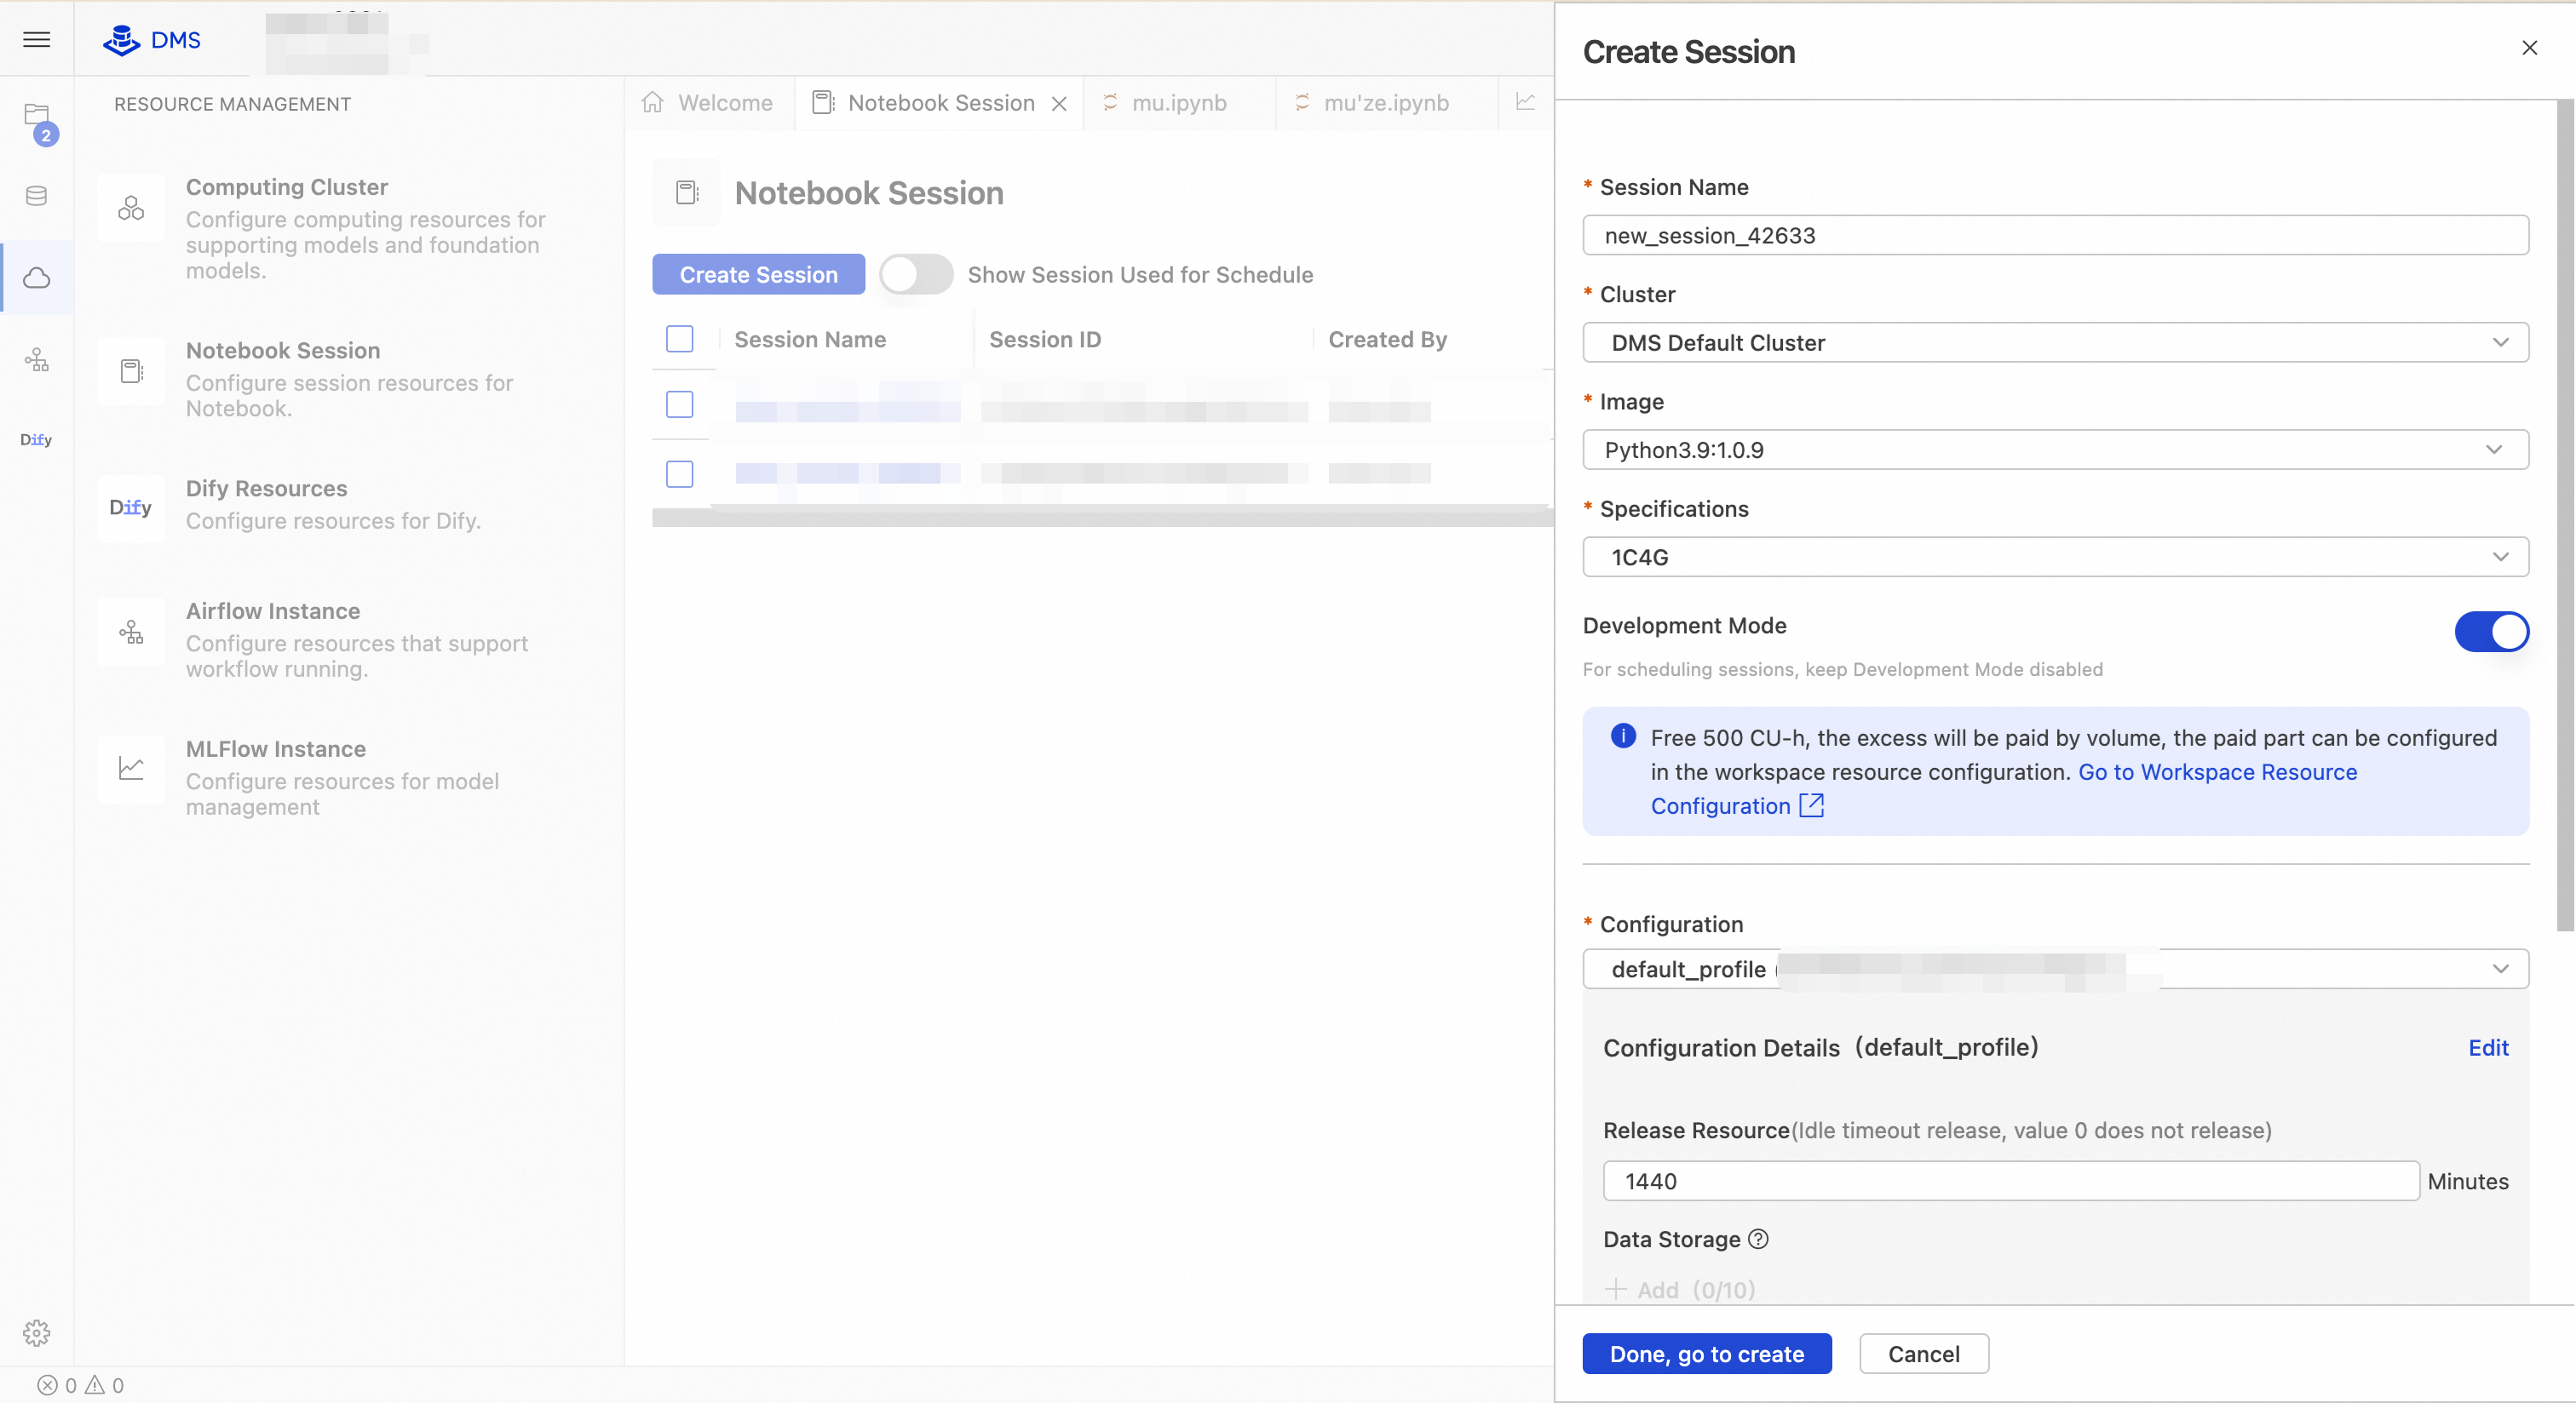Screen dimensions: 2576x1403
Task: Click Add (0/10) data storage
Action: pos(1680,1289)
